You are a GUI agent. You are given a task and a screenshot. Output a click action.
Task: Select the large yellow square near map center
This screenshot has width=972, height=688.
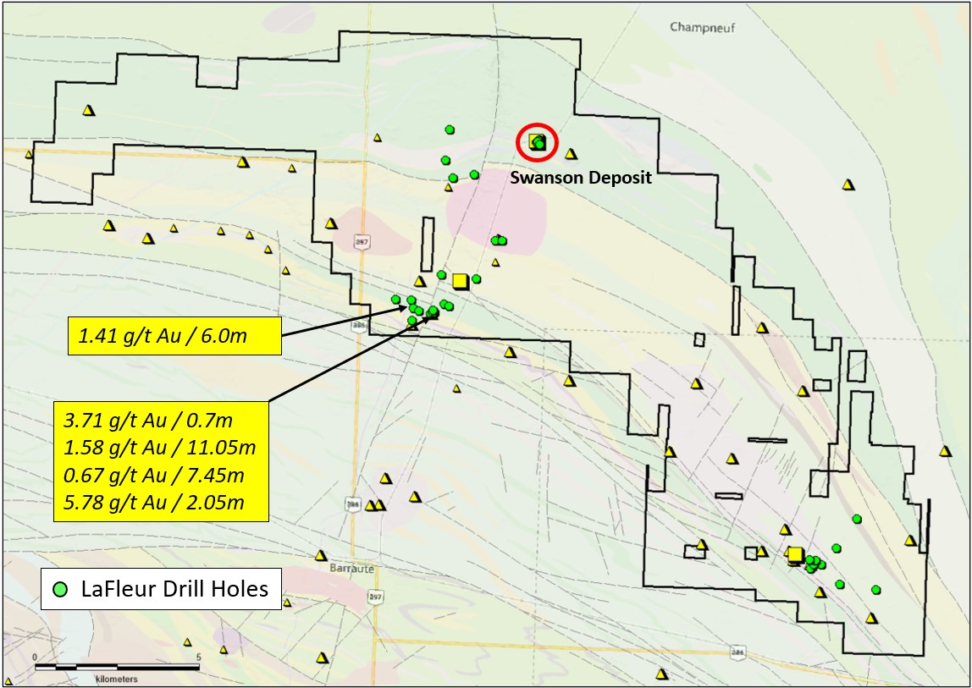coord(460,281)
